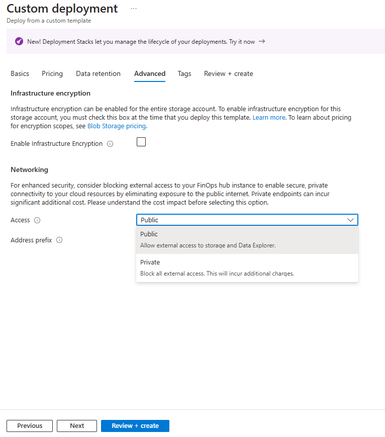
Task: Open the Learn more link
Action: click(x=269, y=118)
